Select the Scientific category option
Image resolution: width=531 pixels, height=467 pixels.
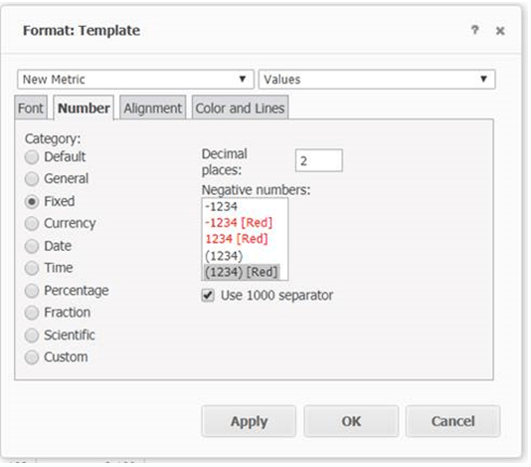(x=32, y=336)
